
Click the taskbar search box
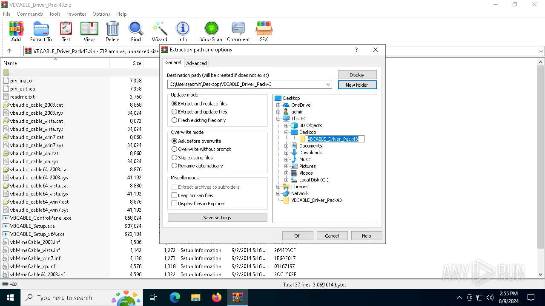pos(81,297)
